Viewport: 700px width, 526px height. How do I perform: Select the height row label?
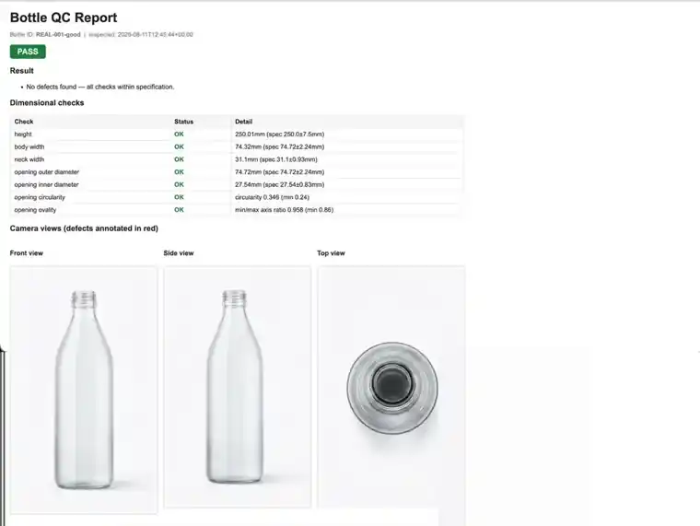coord(23,134)
